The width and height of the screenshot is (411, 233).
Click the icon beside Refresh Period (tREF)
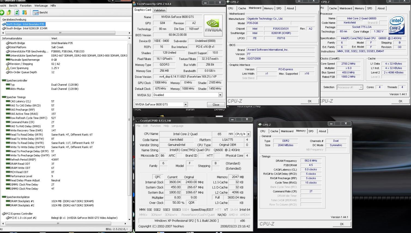8,160
